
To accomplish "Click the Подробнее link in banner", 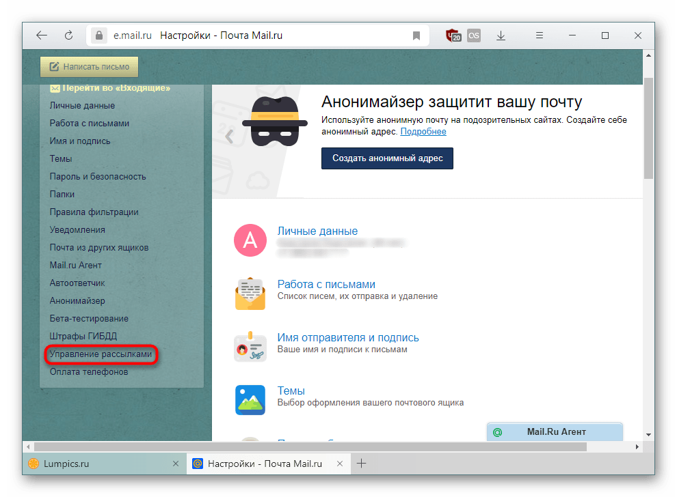I will [x=423, y=132].
